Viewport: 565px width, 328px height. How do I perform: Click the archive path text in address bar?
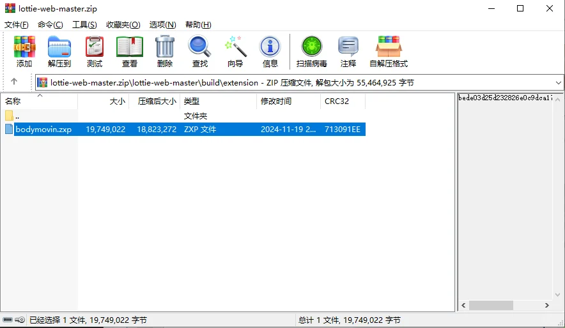(x=232, y=83)
